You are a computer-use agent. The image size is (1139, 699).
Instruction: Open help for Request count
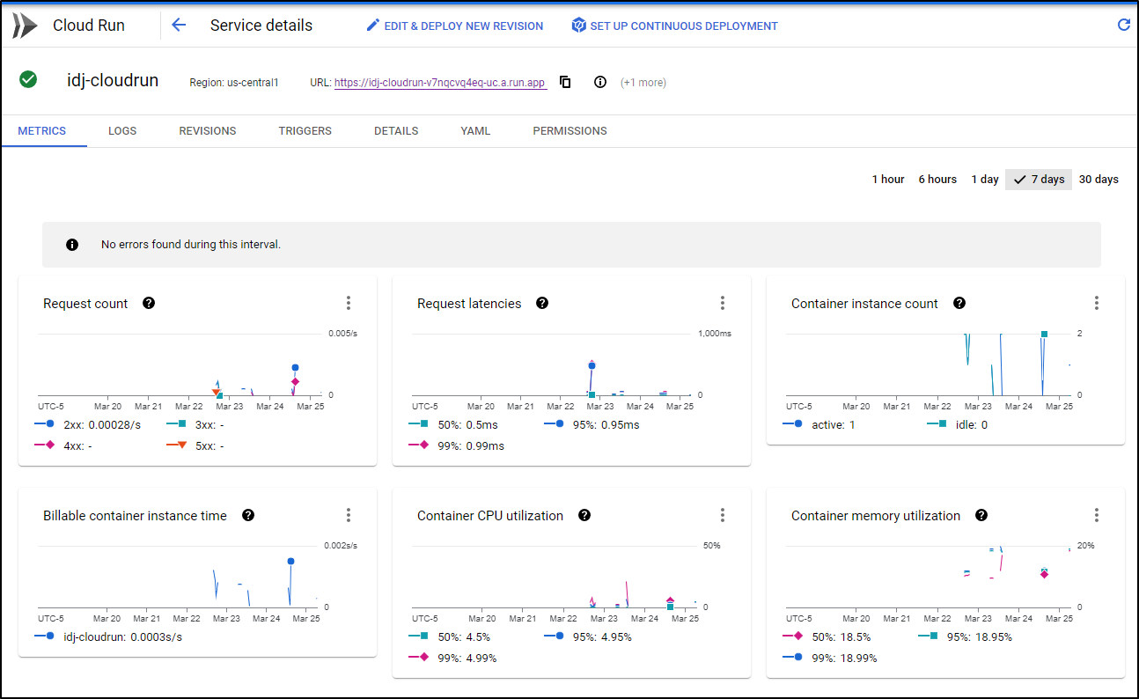[x=149, y=303]
